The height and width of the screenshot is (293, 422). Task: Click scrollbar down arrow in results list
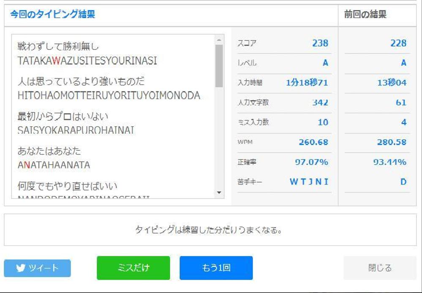[219, 193]
